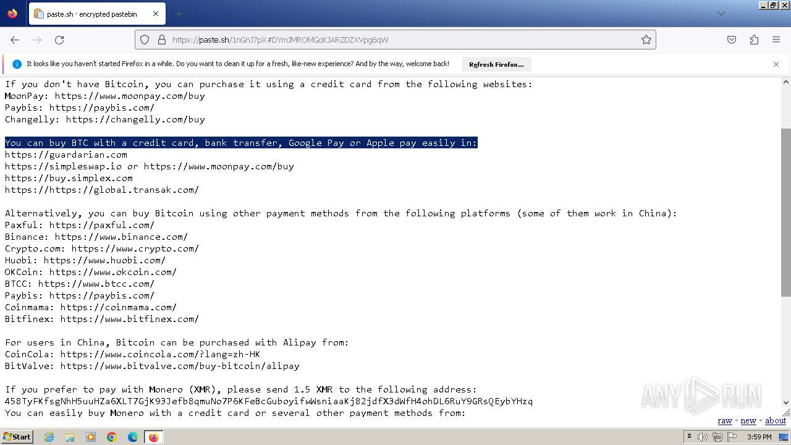Click the Paxful URL line
This screenshot has height=445, width=791.
[x=80, y=225]
